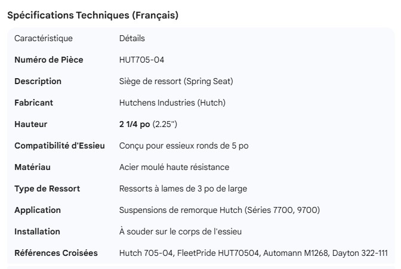Select the "Fabricant" row label
Image resolution: width=401 pixels, height=269 pixels.
pos(33,103)
